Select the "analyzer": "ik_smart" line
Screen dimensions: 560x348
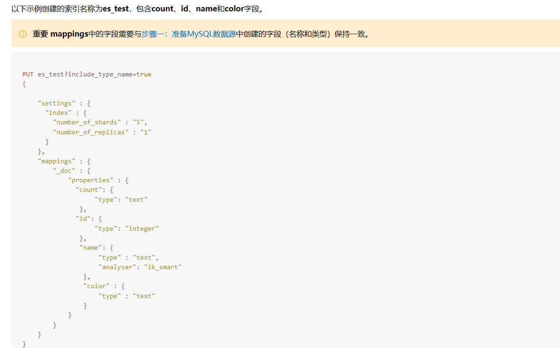click(x=140, y=267)
